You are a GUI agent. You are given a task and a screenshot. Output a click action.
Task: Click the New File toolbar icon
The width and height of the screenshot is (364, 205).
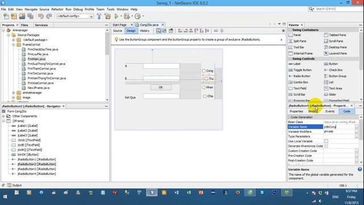6,17
